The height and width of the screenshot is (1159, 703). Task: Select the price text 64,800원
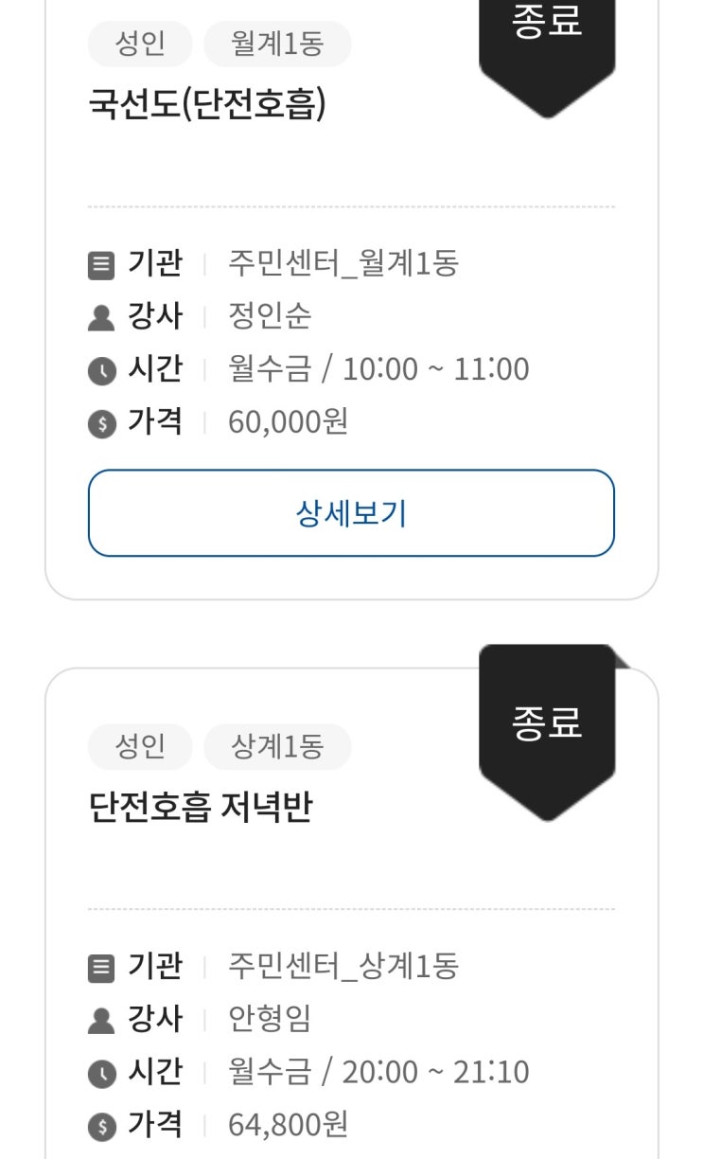289,1125
